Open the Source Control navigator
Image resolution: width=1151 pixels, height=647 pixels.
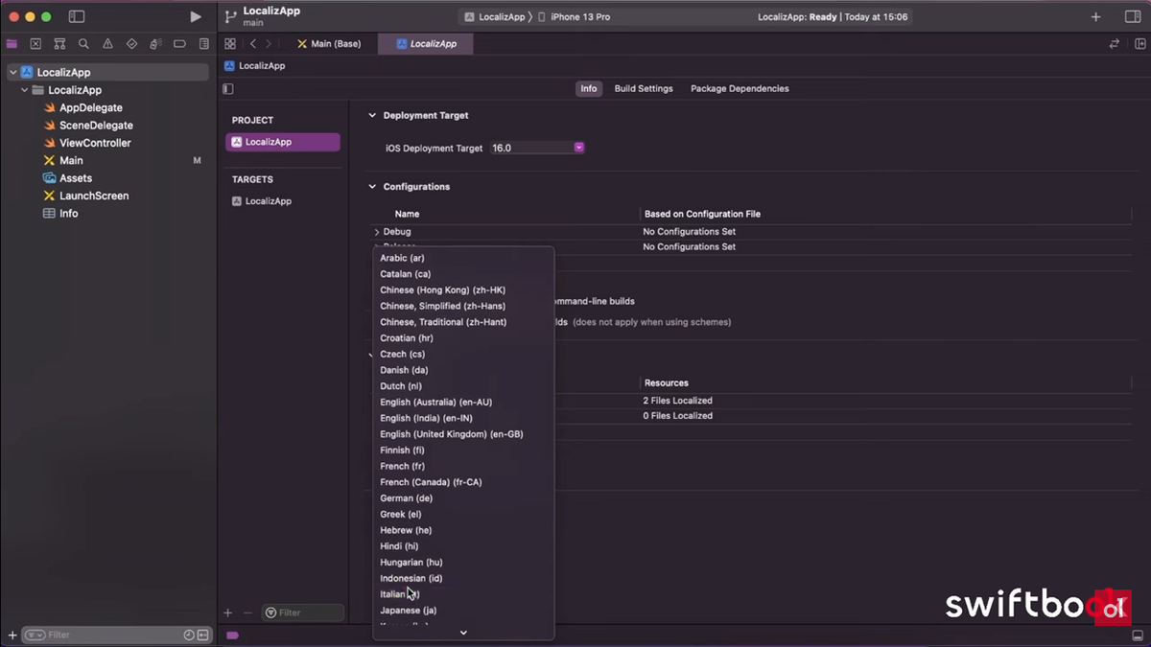(x=35, y=44)
